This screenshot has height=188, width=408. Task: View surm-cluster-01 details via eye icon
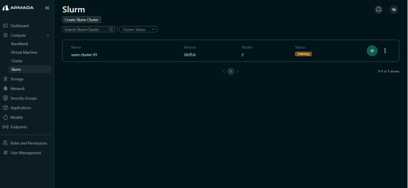tap(372, 51)
